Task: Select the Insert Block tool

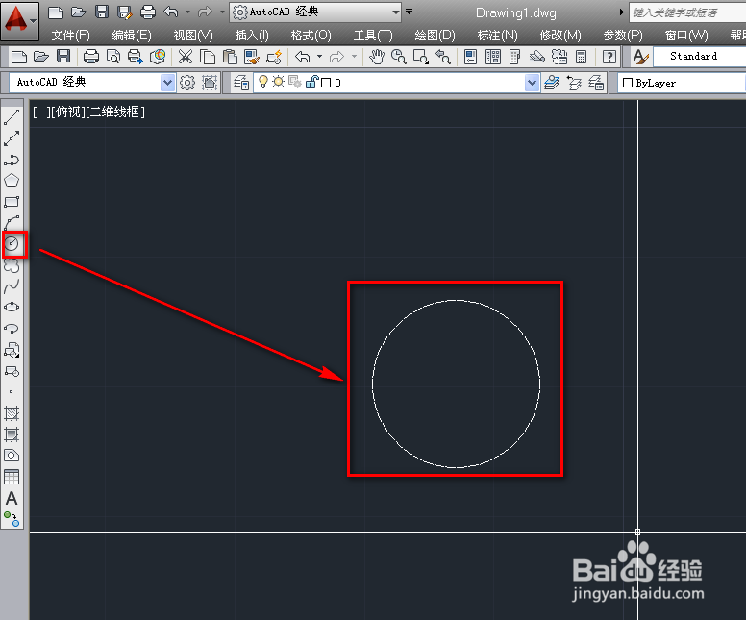Action: click(12, 350)
